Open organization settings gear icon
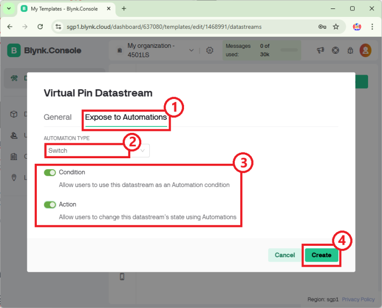The image size is (382, 308). coord(209,50)
